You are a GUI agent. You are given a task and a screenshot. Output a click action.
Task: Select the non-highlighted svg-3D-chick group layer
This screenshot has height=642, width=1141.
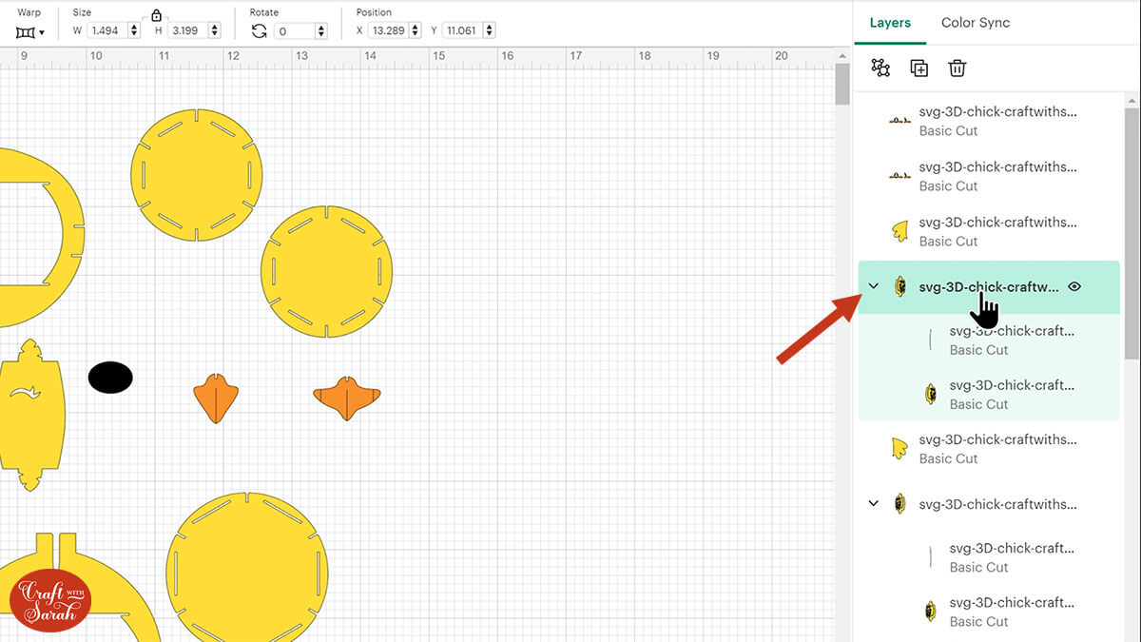click(989, 504)
